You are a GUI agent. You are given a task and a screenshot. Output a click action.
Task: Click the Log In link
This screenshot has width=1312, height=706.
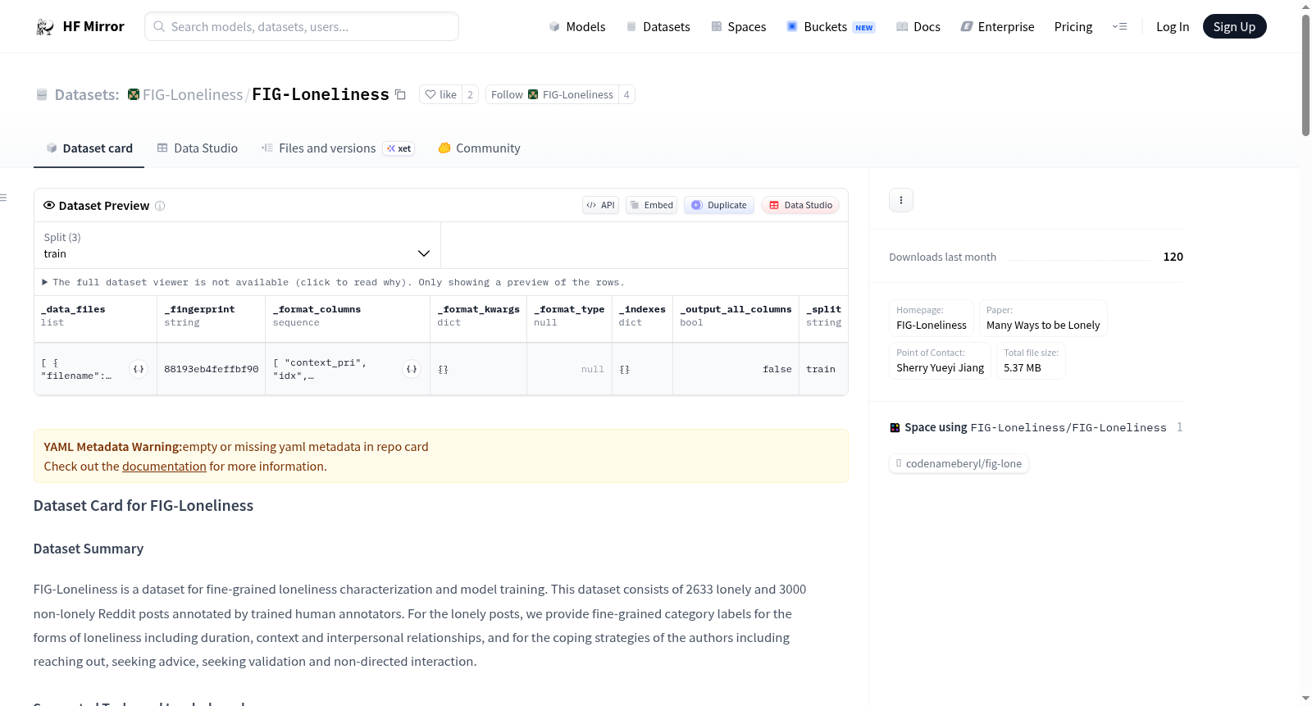tap(1173, 26)
